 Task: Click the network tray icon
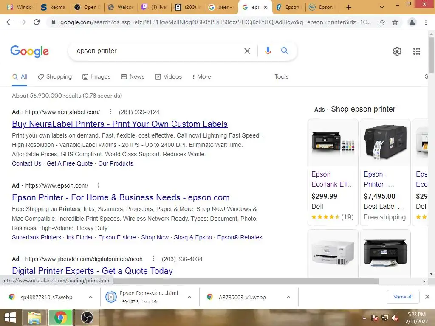click(x=385, y=318)
